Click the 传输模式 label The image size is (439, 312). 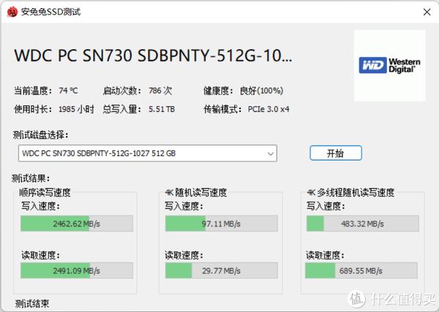[222, 109]
